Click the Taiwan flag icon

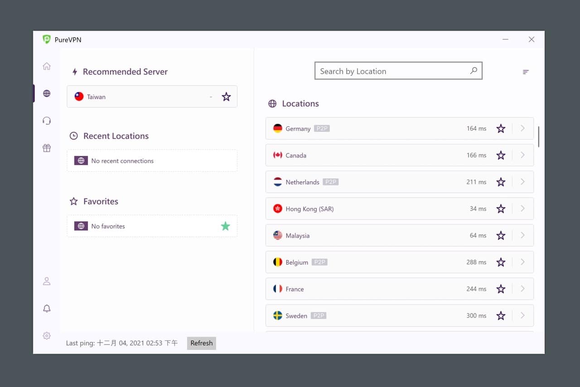point(79,97)
